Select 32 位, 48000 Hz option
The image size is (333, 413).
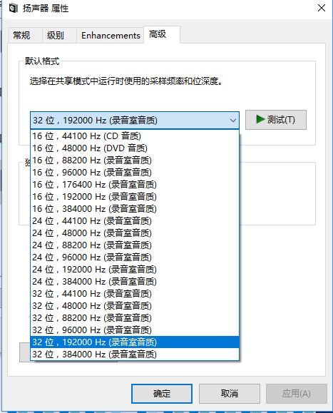tap(135, 305)
